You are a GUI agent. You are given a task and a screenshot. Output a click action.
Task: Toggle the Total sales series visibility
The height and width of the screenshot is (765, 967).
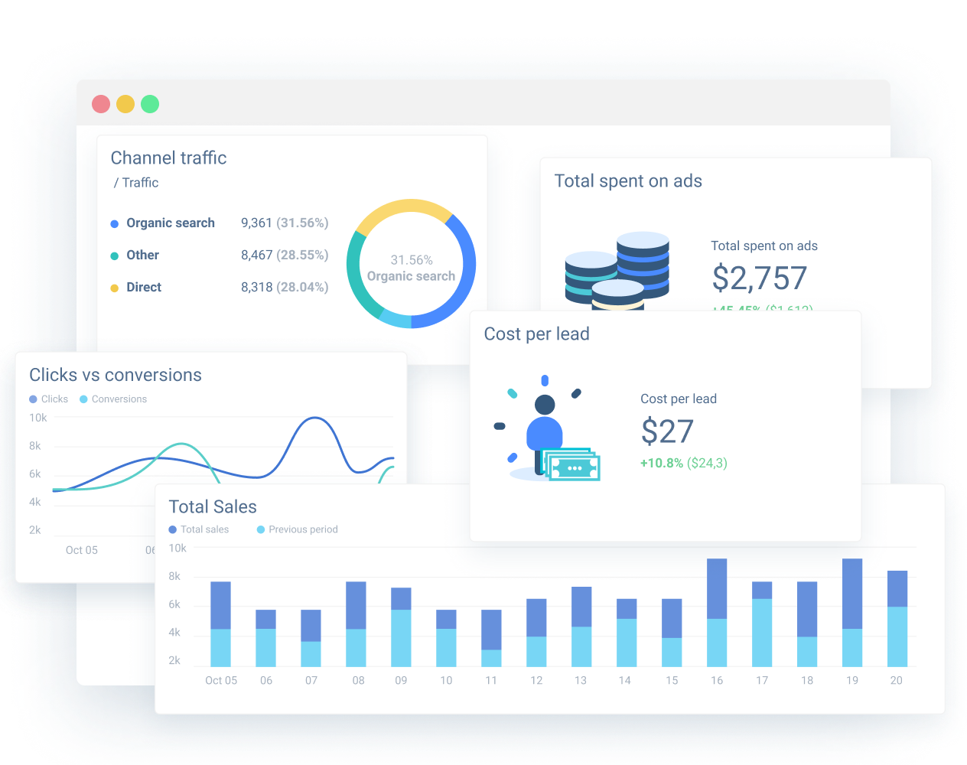tap(174, 529)
